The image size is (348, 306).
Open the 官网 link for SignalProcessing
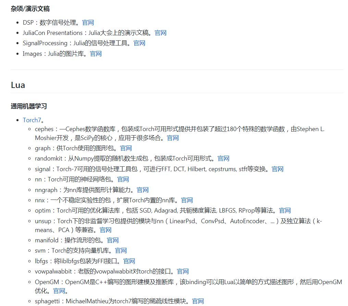(139, 43)
